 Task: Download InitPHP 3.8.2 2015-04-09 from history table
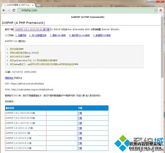tap(80, 118)
